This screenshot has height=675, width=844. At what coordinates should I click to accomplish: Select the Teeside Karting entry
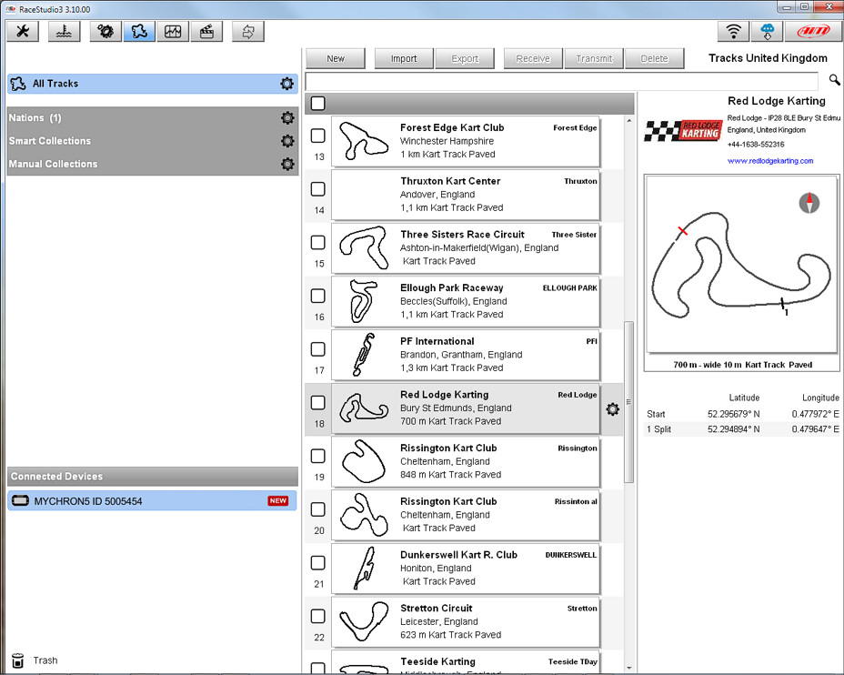[465, 662]
